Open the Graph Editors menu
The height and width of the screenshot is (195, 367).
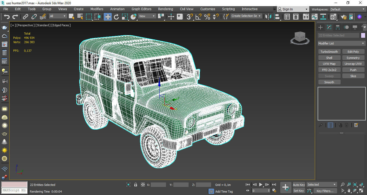pyautogui.click(x=141, y=9)
